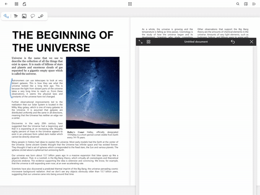Click the paragraph starting 'Discoveries in the early 20th century'
The width and height of the screenshot is (260, 195).
pos(37,130)
